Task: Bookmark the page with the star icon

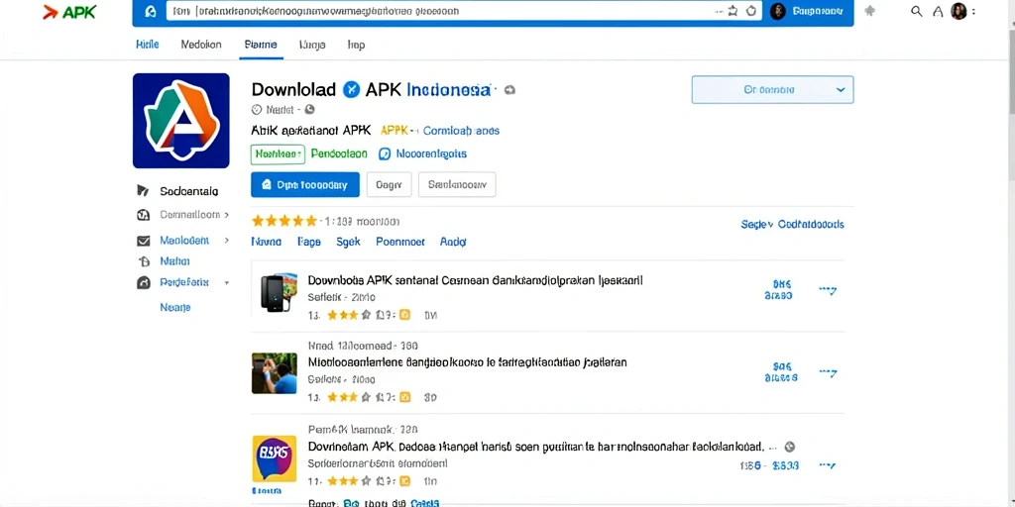Action: click(x=733, y=11)
